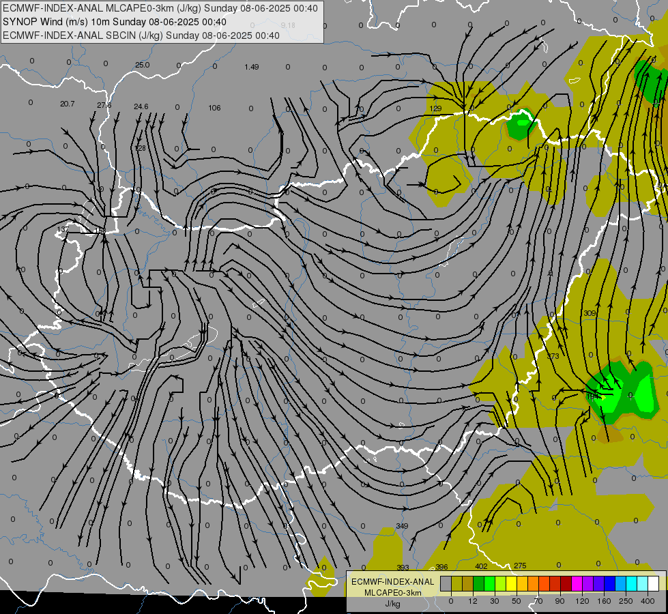Click the amber legend swatch
Viewport: 668px width, 614px height.
[x=522, y=583]
